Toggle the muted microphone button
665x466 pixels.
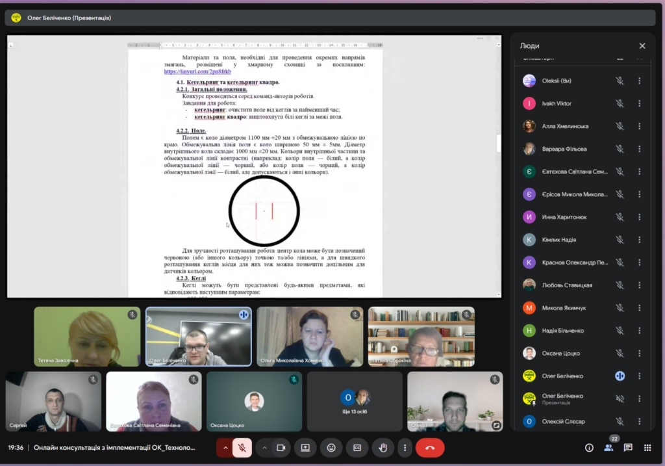242,448
